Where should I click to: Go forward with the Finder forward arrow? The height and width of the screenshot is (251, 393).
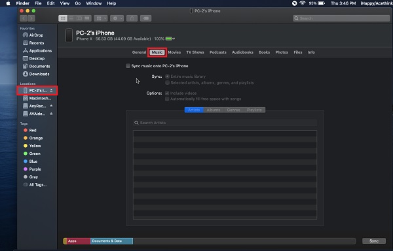tap(31, 18)
